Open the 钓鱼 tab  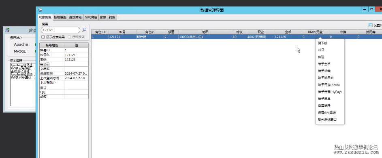[112, 17]
